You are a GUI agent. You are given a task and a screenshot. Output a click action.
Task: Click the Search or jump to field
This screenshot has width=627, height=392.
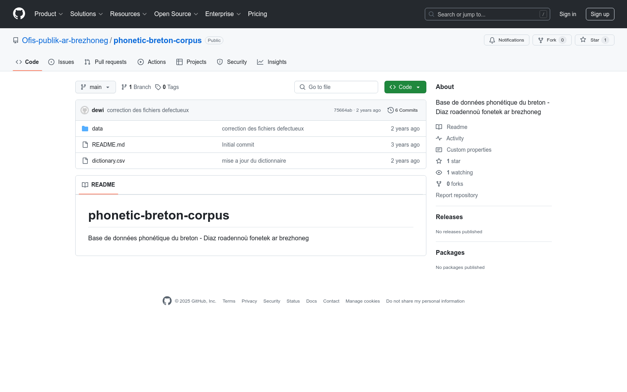487,14
